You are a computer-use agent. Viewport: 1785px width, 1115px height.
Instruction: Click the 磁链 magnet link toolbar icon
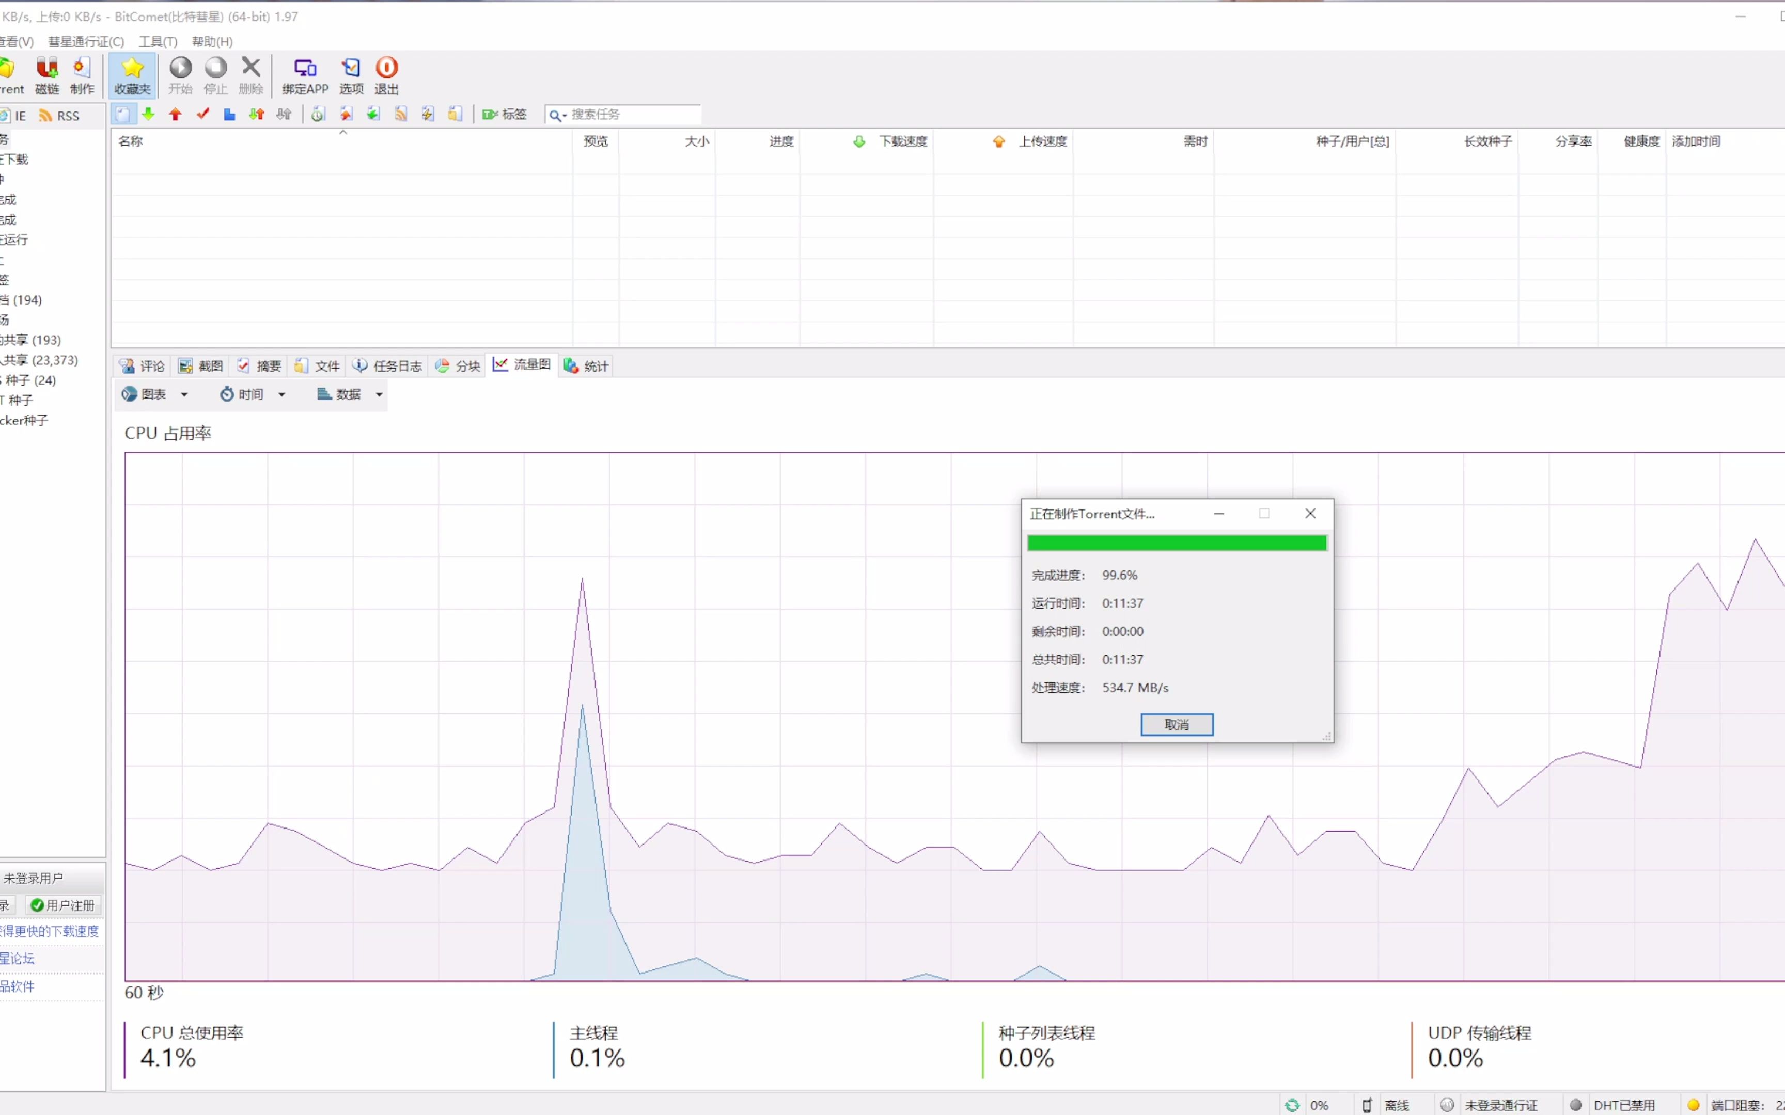[47, 75]
